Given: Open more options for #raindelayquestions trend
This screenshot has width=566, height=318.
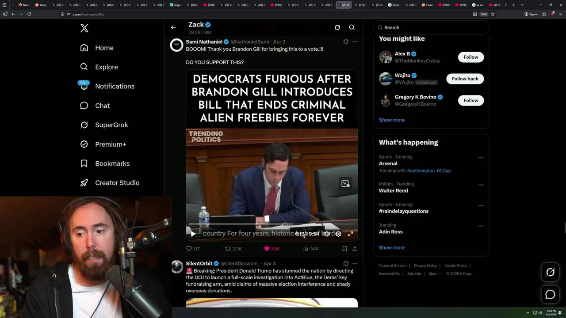Looking at the screenshot, I should [x=481, y=205].
